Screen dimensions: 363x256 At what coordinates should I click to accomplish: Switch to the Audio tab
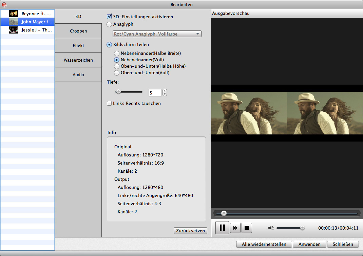point(78,74)
